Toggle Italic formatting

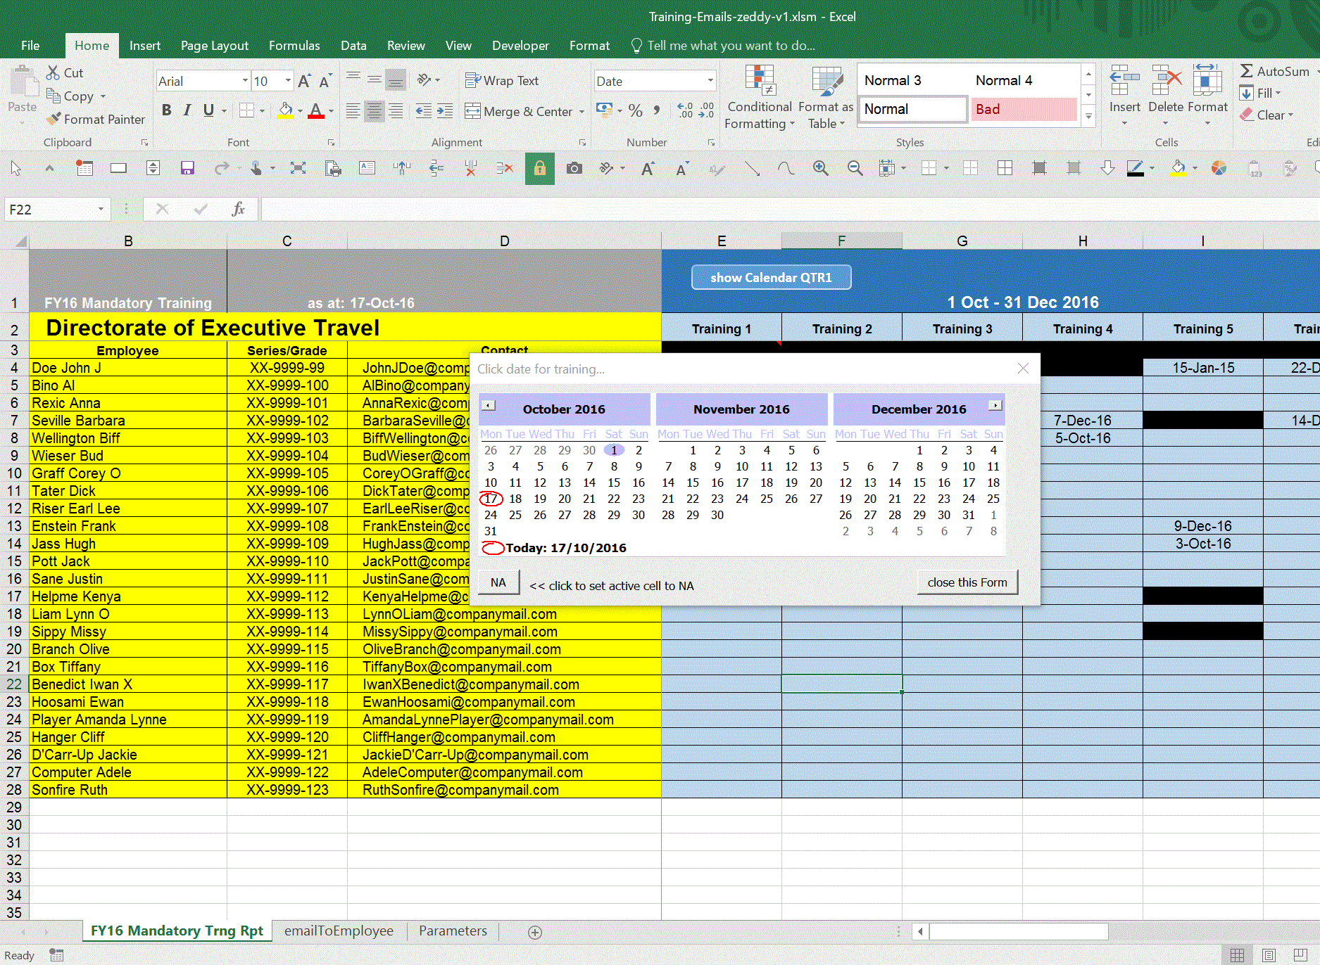[x=187, y=110]
